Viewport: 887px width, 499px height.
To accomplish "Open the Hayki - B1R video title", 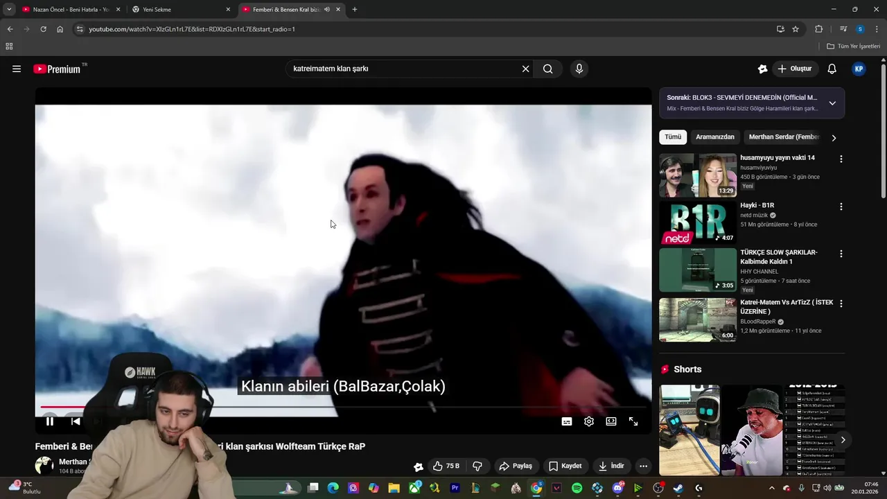I will coord(757,205).
